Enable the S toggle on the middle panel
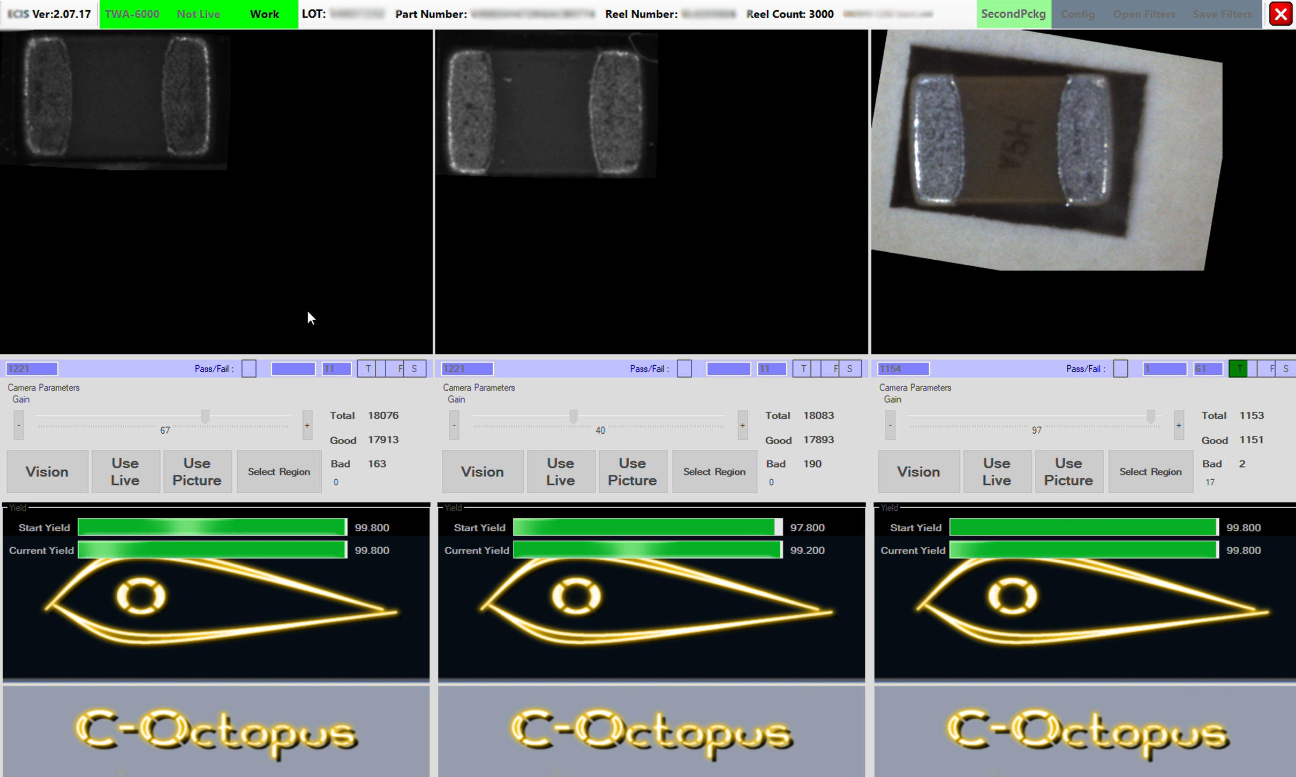The image size is (1296, 777). [850, 368]
